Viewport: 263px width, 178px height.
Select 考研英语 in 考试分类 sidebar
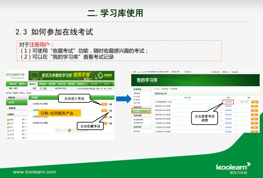pos(17,108)
